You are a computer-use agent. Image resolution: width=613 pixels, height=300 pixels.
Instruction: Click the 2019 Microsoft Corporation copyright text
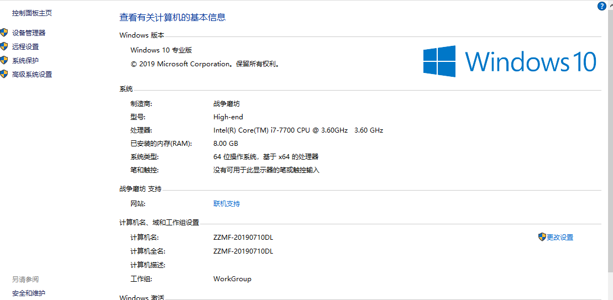(206, 64)
